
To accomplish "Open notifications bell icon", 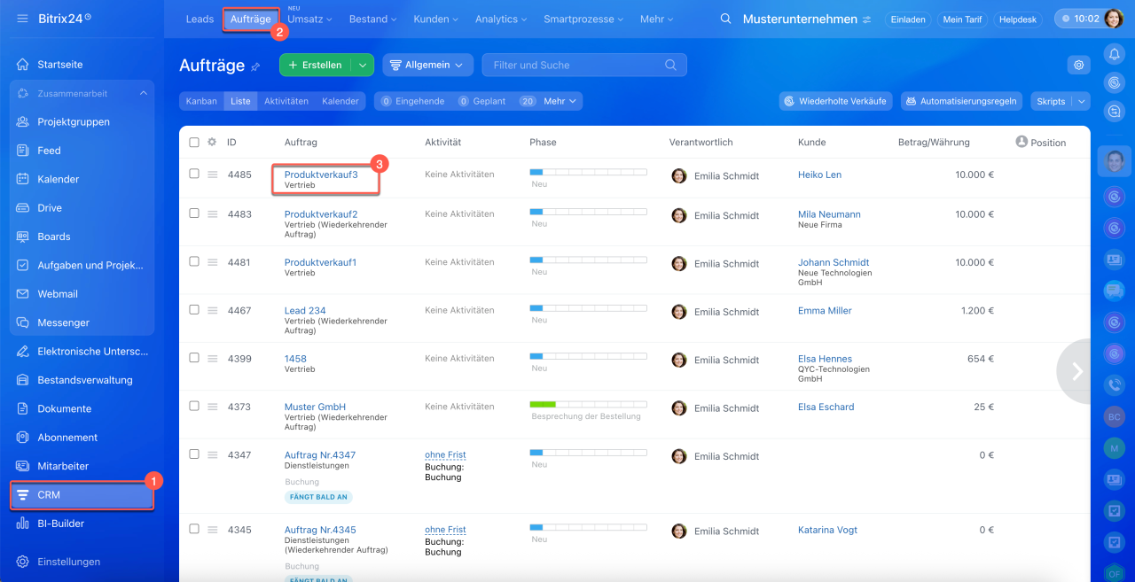I will click(x=1114, y=54).
